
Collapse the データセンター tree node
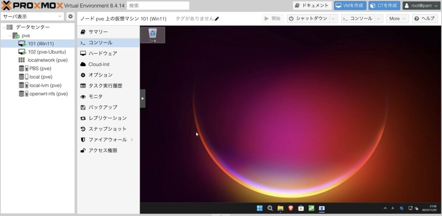tap(4, 27)
